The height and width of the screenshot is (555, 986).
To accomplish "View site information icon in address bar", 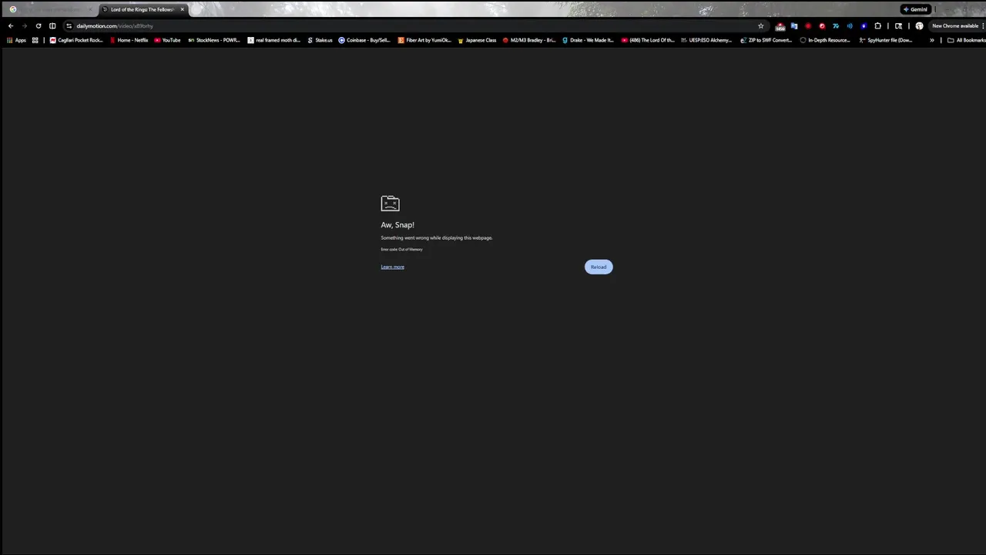I will tap(69, 25).
